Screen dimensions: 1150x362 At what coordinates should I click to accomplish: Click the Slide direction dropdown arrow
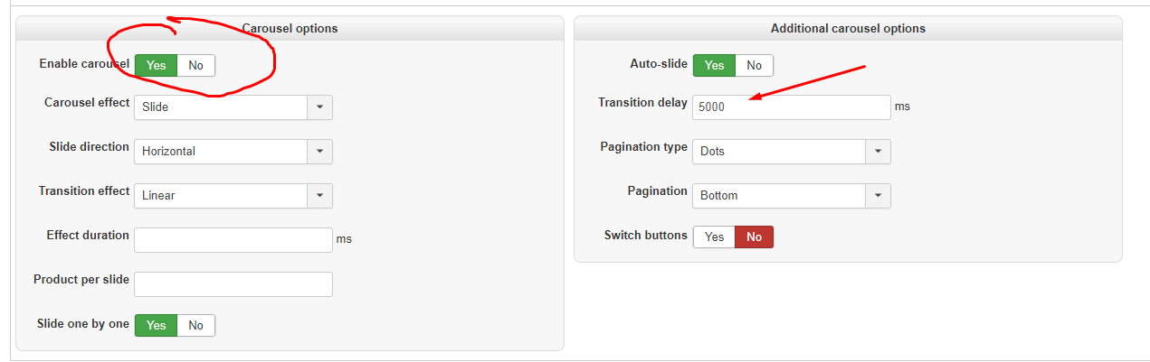click(320, 151)
